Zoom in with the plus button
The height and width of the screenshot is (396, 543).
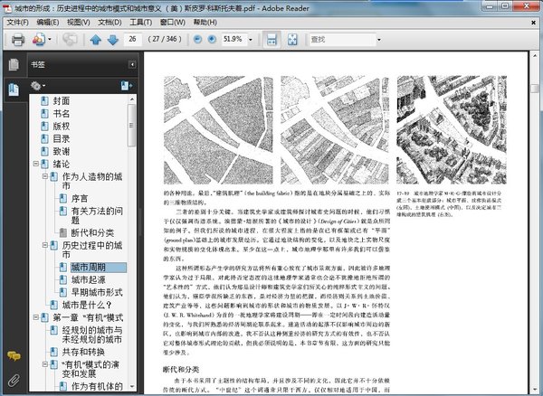click(212, 40)
